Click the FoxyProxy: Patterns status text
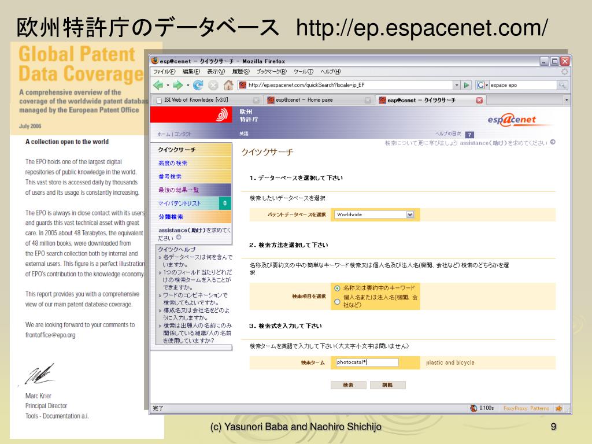 coord(526,408)
